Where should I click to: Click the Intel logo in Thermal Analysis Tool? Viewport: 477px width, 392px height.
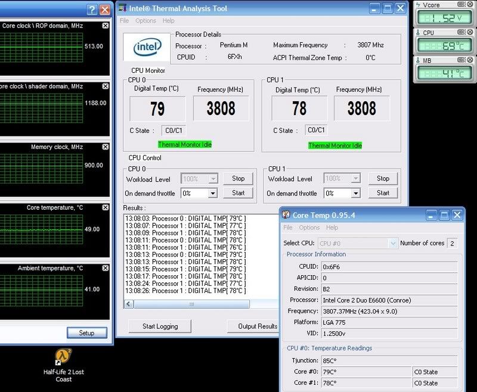[147, 47]
